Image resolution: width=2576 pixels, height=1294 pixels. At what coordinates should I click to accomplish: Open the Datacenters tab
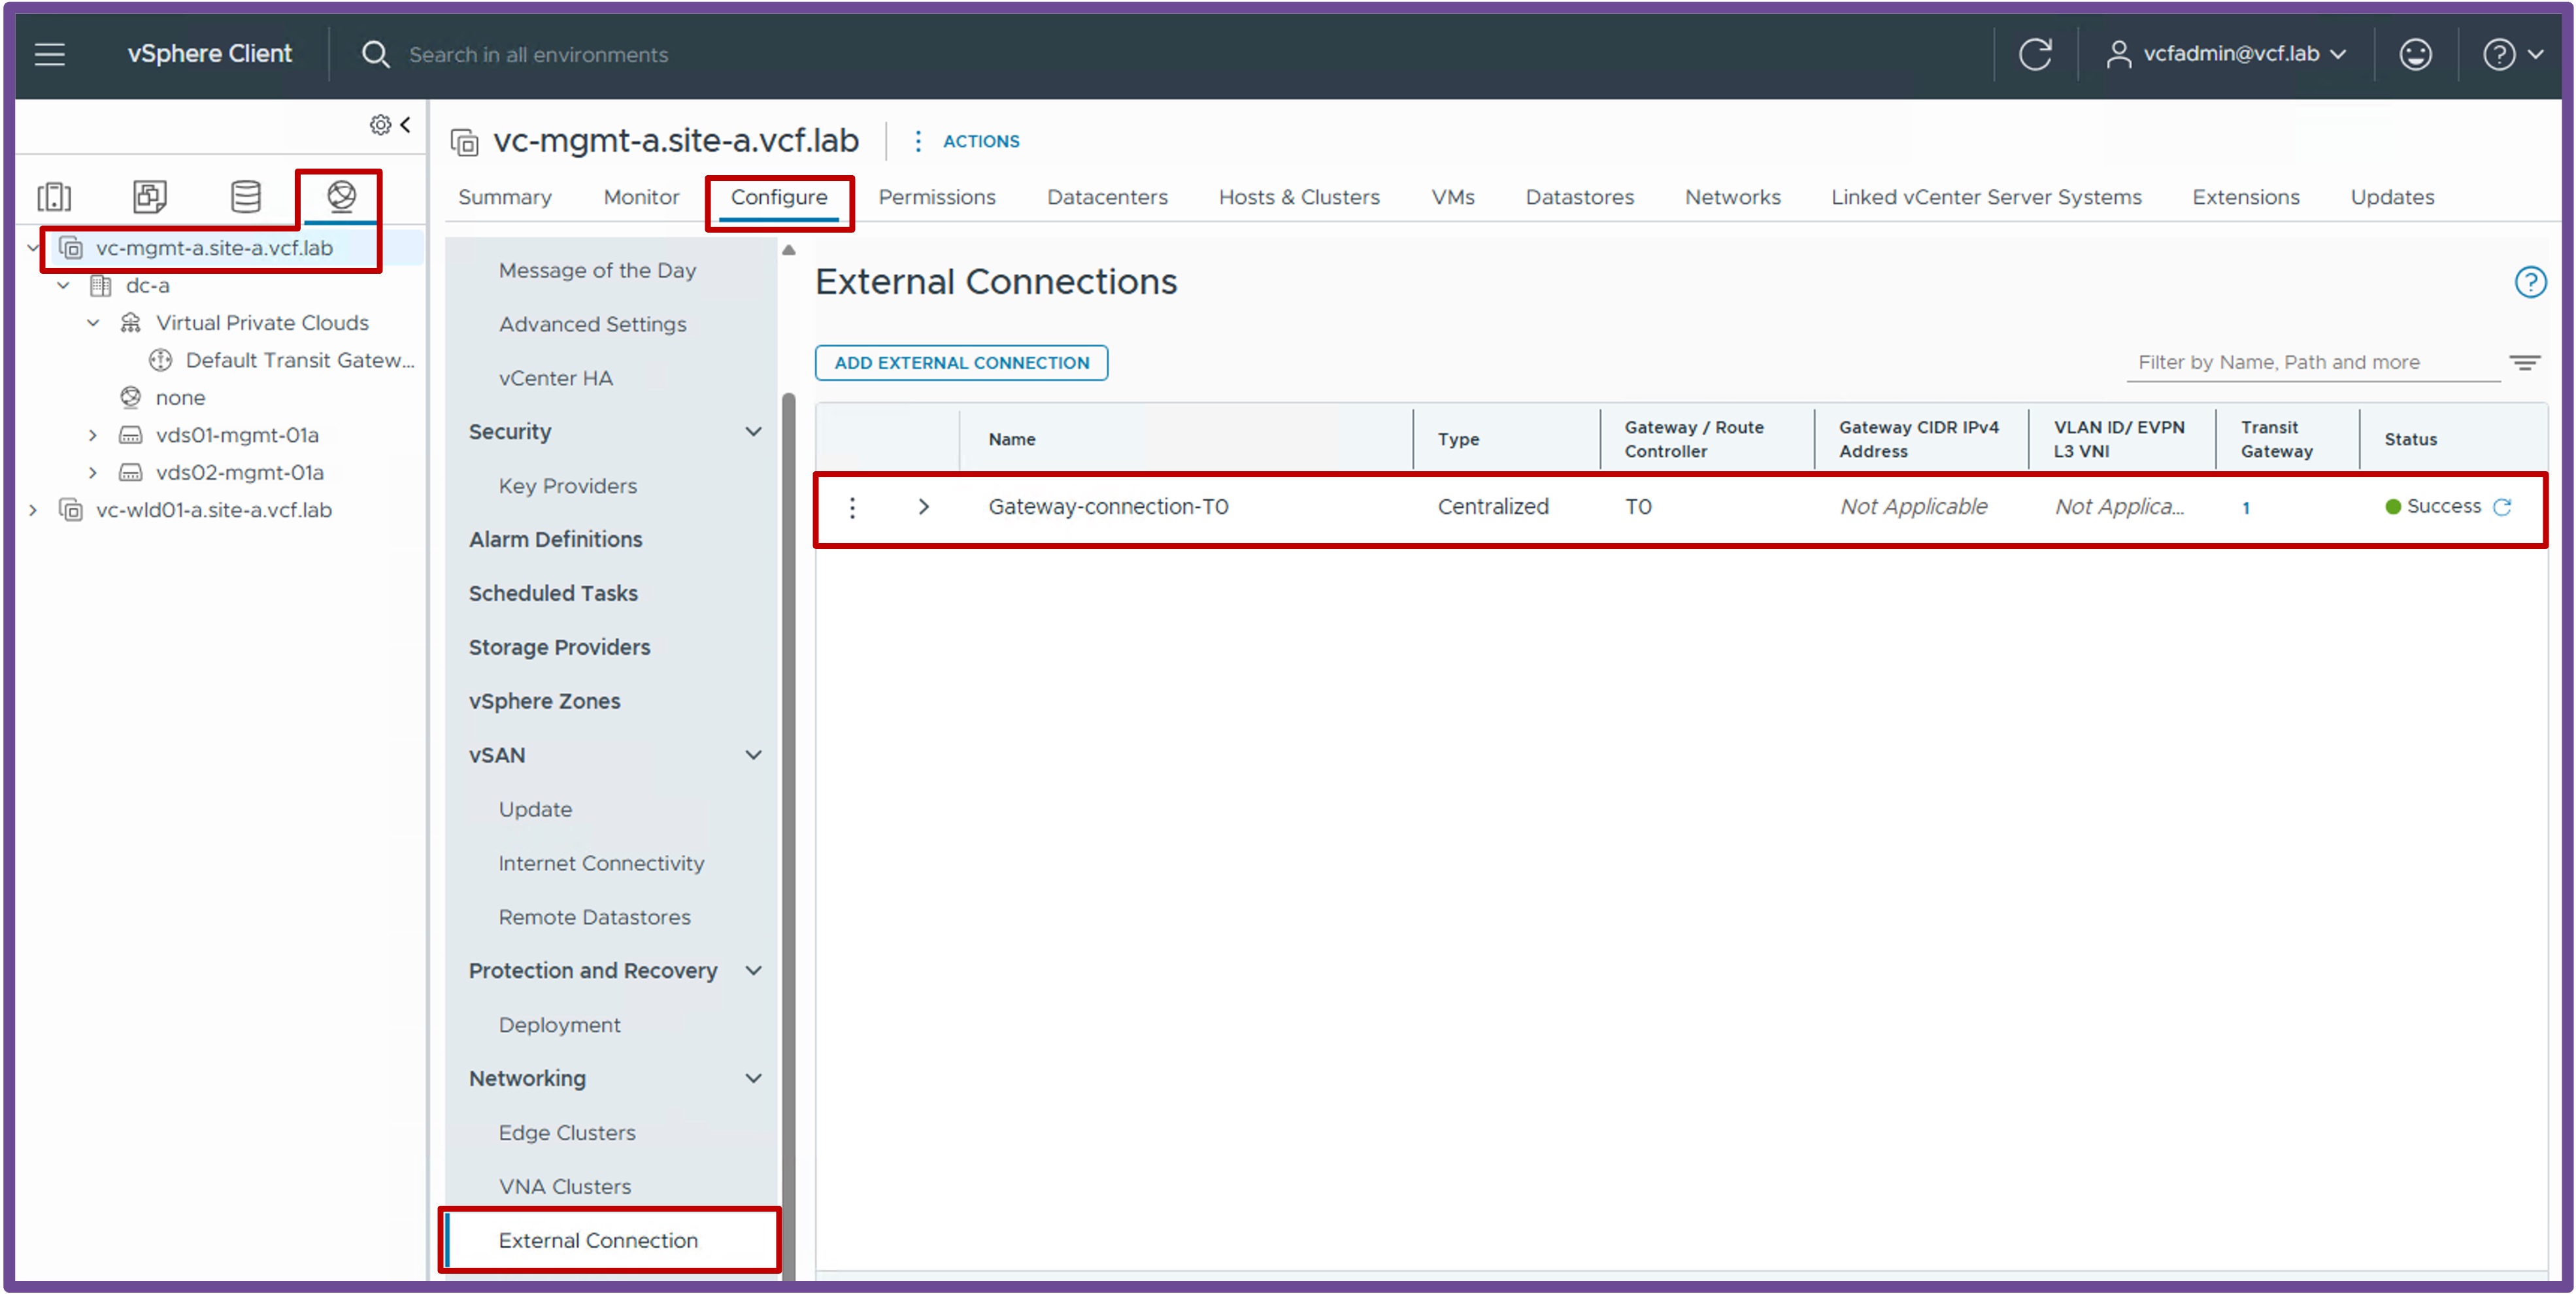(x=1107, y=197)
